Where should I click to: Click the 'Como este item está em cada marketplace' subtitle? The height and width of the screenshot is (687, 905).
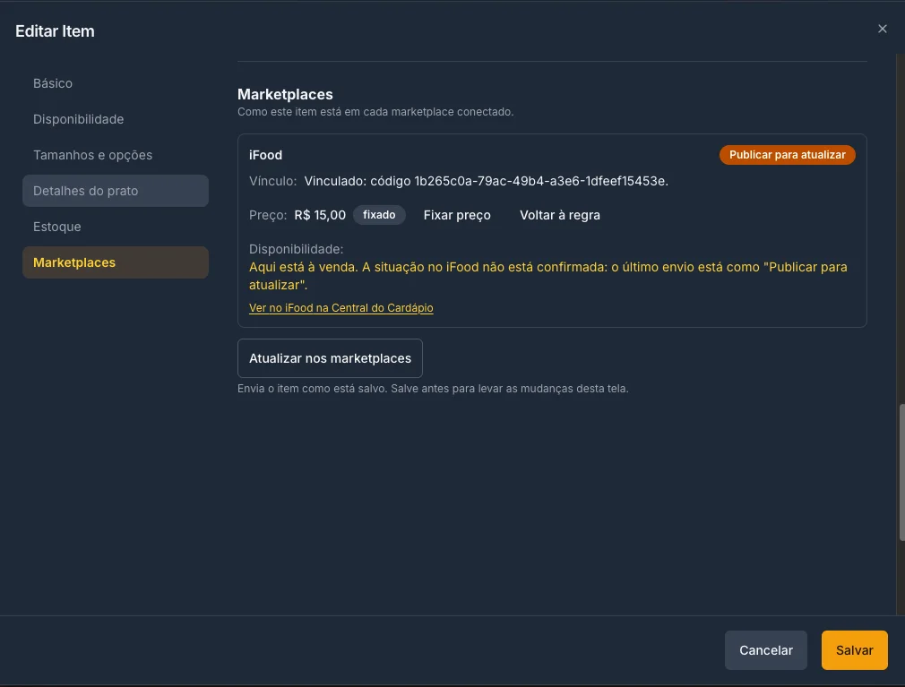[375, 112]
